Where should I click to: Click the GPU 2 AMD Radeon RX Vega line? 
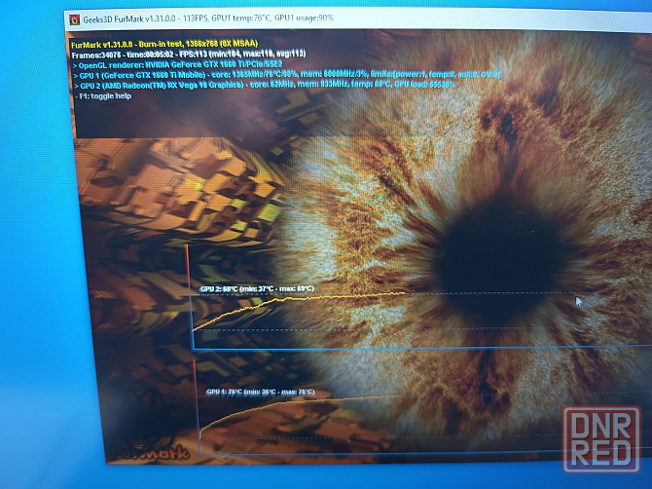pyautogui.click(x=265, y=86)
